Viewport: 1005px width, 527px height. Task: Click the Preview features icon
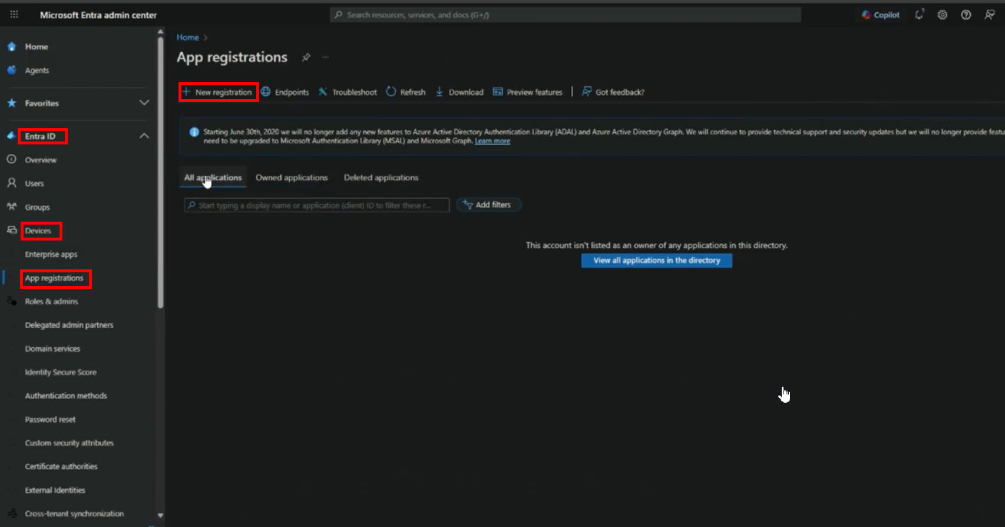point(498,92)
